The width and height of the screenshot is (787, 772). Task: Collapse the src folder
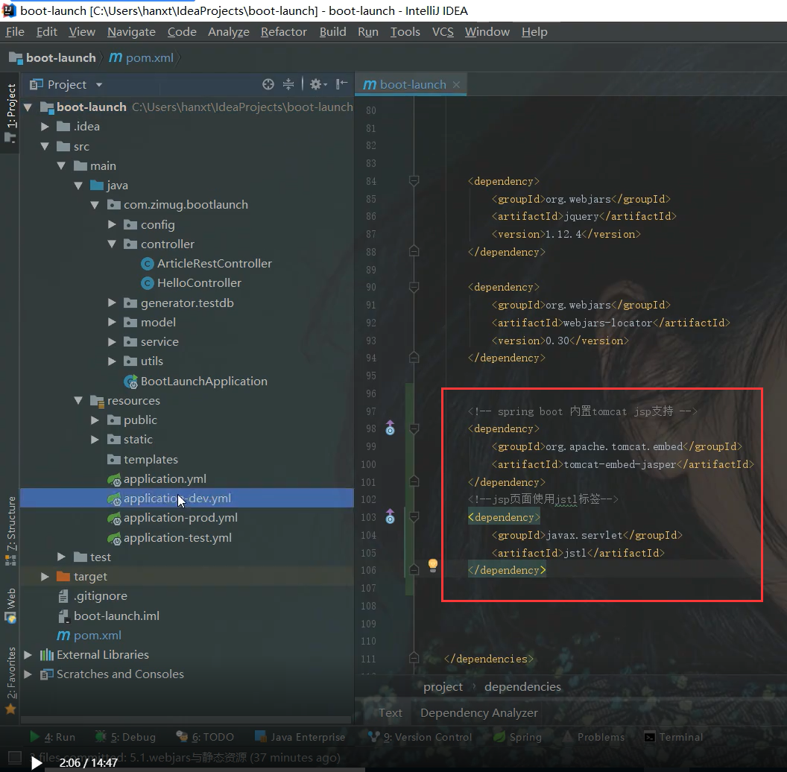(45, 147)
